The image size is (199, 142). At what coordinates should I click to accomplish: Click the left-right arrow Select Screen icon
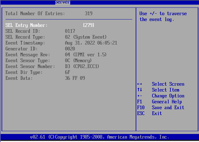click(x=139, y=84)
